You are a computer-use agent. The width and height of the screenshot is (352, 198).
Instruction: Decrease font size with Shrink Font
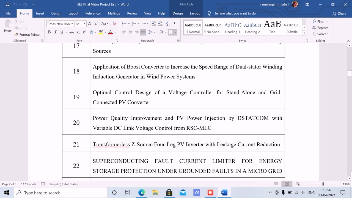(x=96, y=24)
